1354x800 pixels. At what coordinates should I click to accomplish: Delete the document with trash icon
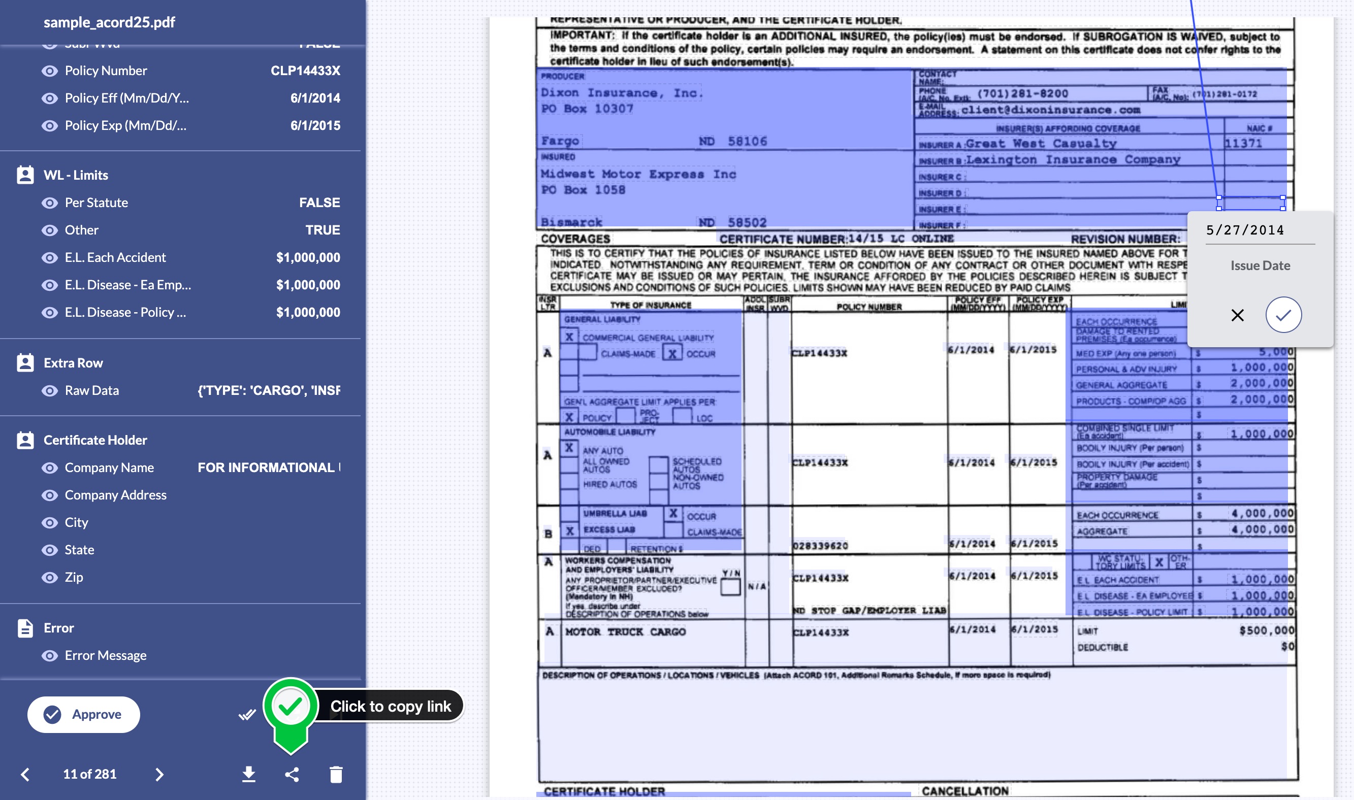(336, 775)
